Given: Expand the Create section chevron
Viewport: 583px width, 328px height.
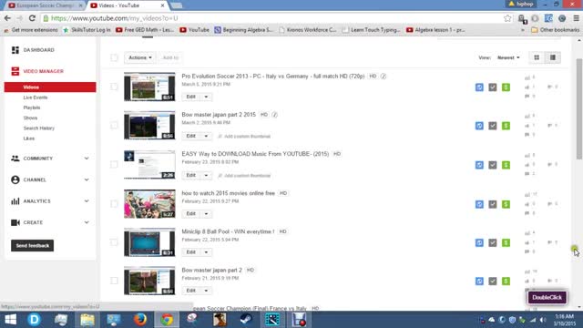Looking at the screenshot, I should pos(87,222).
